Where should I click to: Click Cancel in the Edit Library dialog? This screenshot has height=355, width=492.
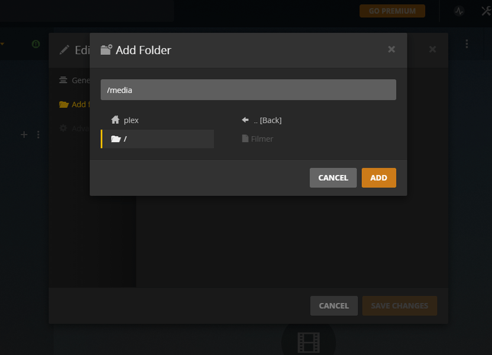tap(334, 306)
